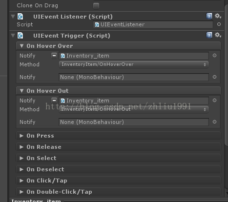Image resolution: width=228 pixels, height=202 pixels.
Task: Open picker for empty On Hover Out Notify
Action: pyautogui.click(x=214, y=122)
